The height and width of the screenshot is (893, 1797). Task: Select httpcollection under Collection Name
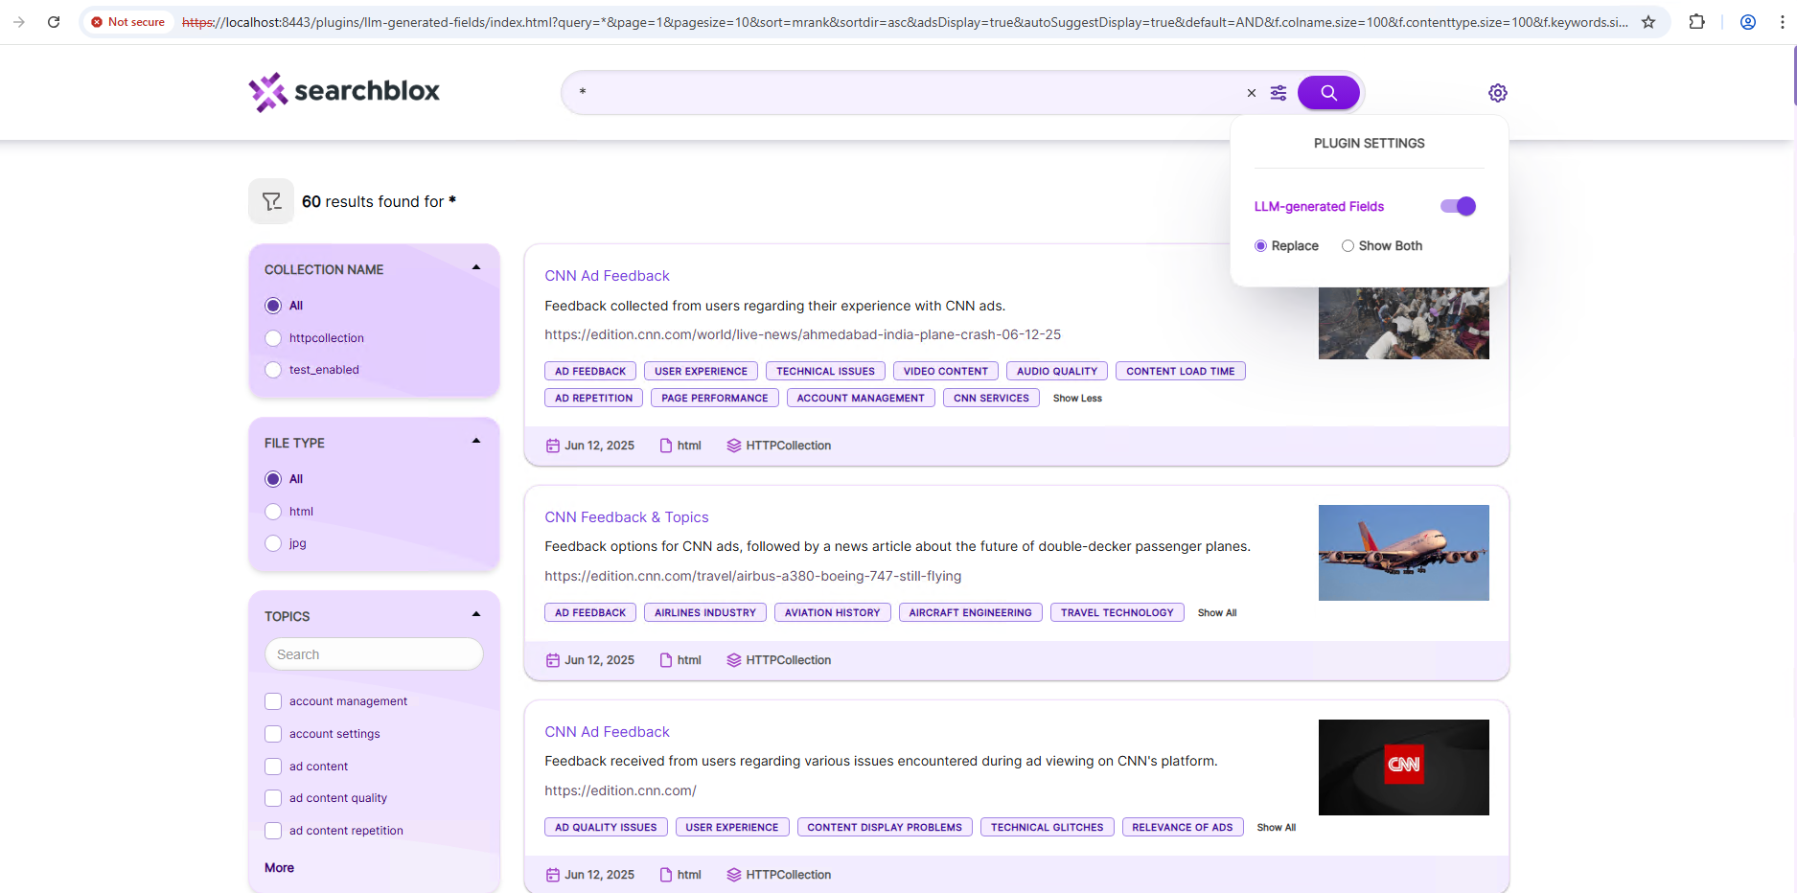tap(273, 338)
